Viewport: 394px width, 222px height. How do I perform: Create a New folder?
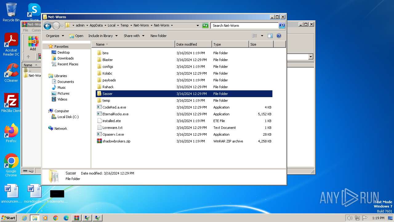[x=159, y=36]
